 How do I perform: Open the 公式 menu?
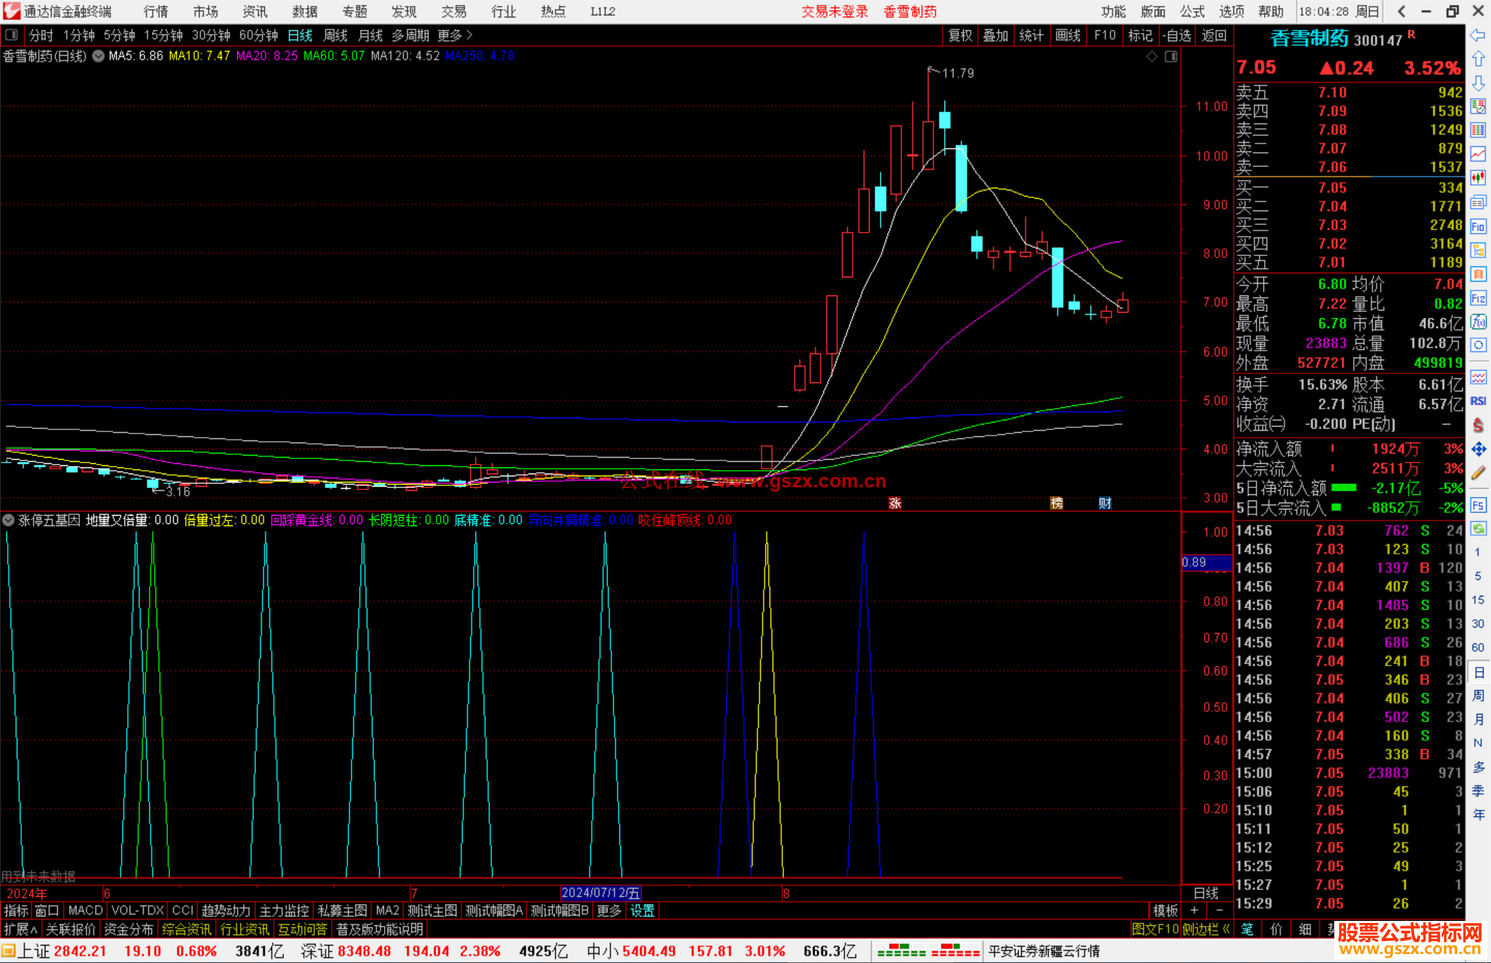point(1192,12)
